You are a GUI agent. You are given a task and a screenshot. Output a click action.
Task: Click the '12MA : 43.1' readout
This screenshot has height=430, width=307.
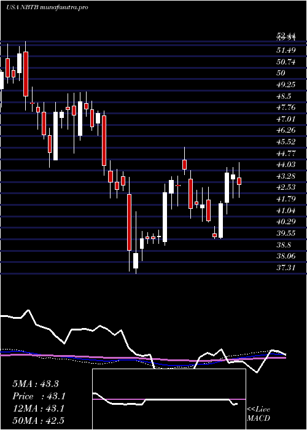(x=38, y=408)
